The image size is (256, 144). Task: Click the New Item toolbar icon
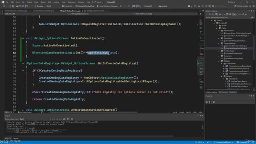[x=13, y=6]
